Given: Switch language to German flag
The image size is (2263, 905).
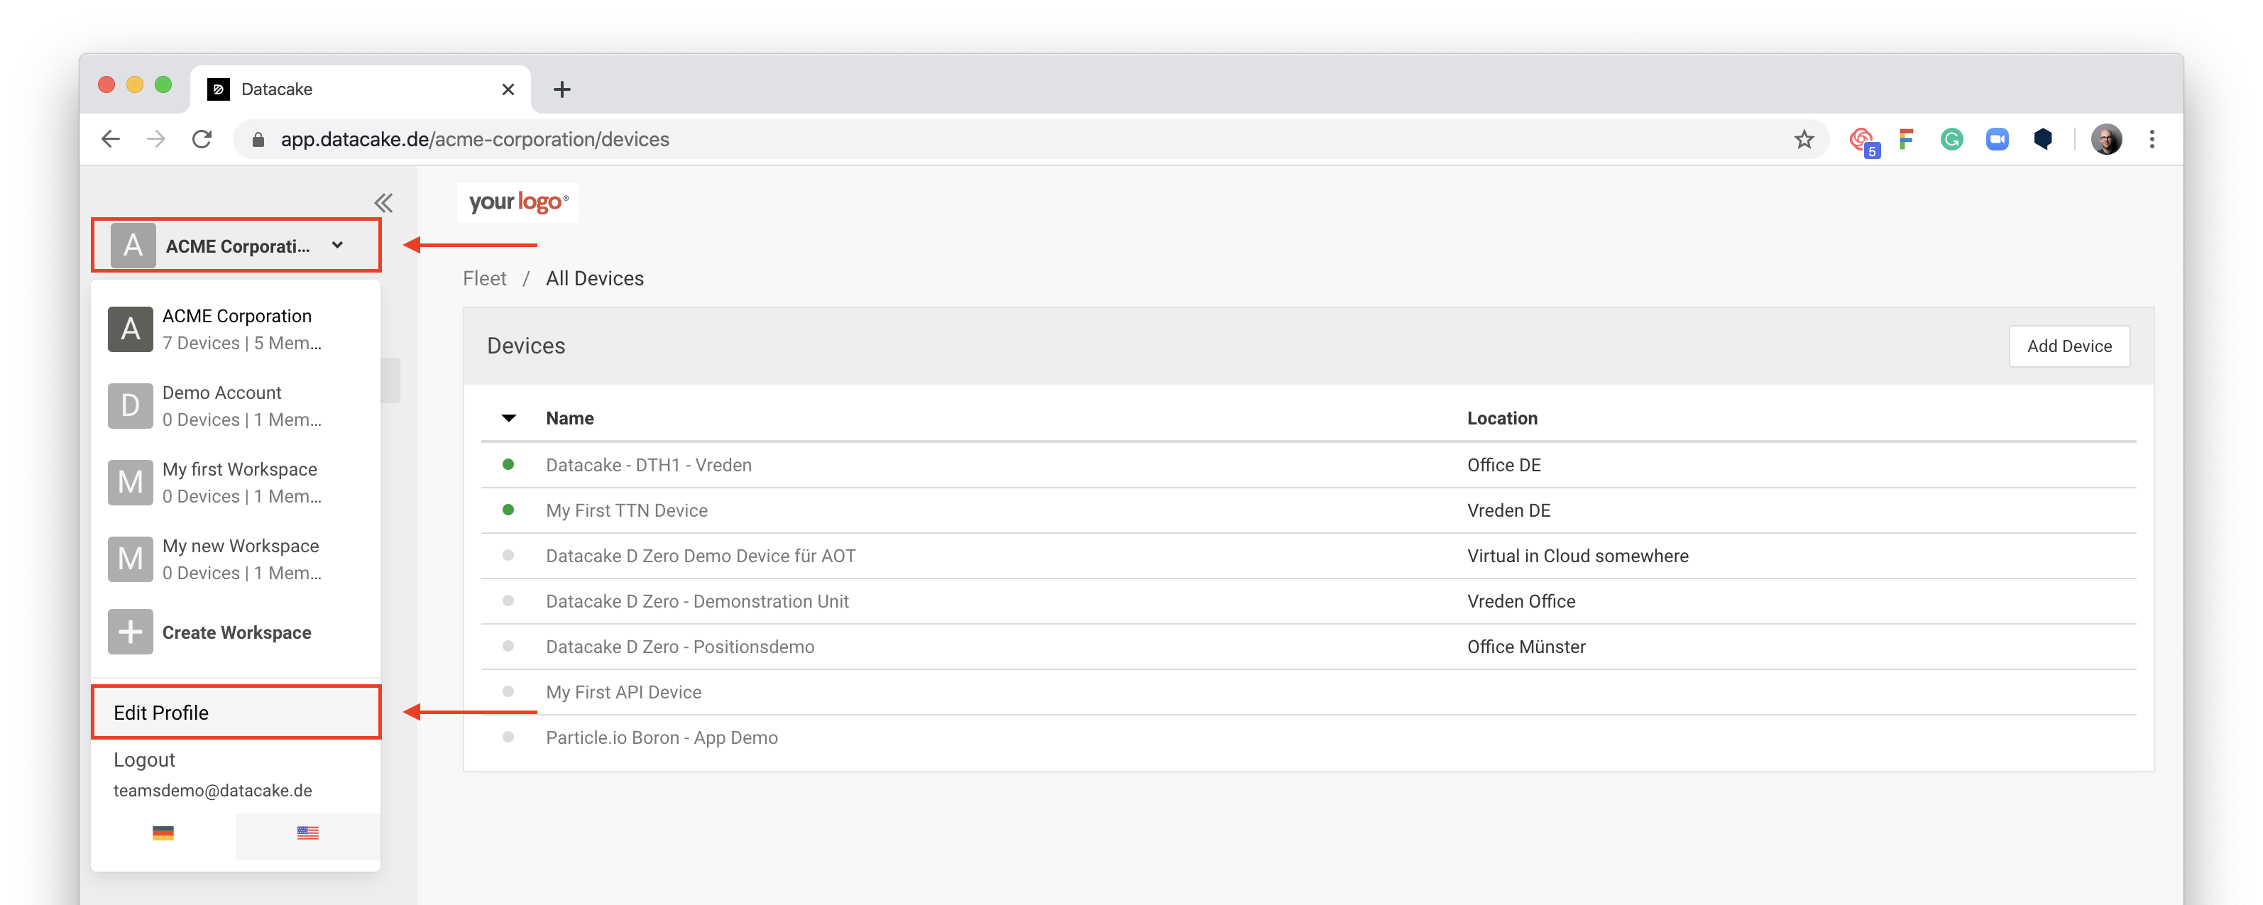Looking at the screenshot, I should click(x=163, y=833).
